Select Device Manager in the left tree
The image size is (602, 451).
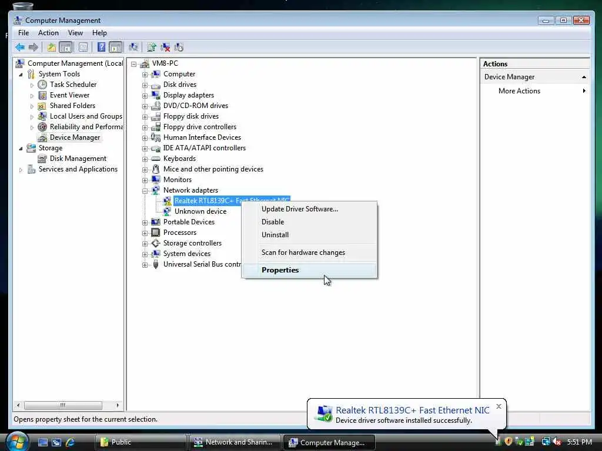pos(75,137)
